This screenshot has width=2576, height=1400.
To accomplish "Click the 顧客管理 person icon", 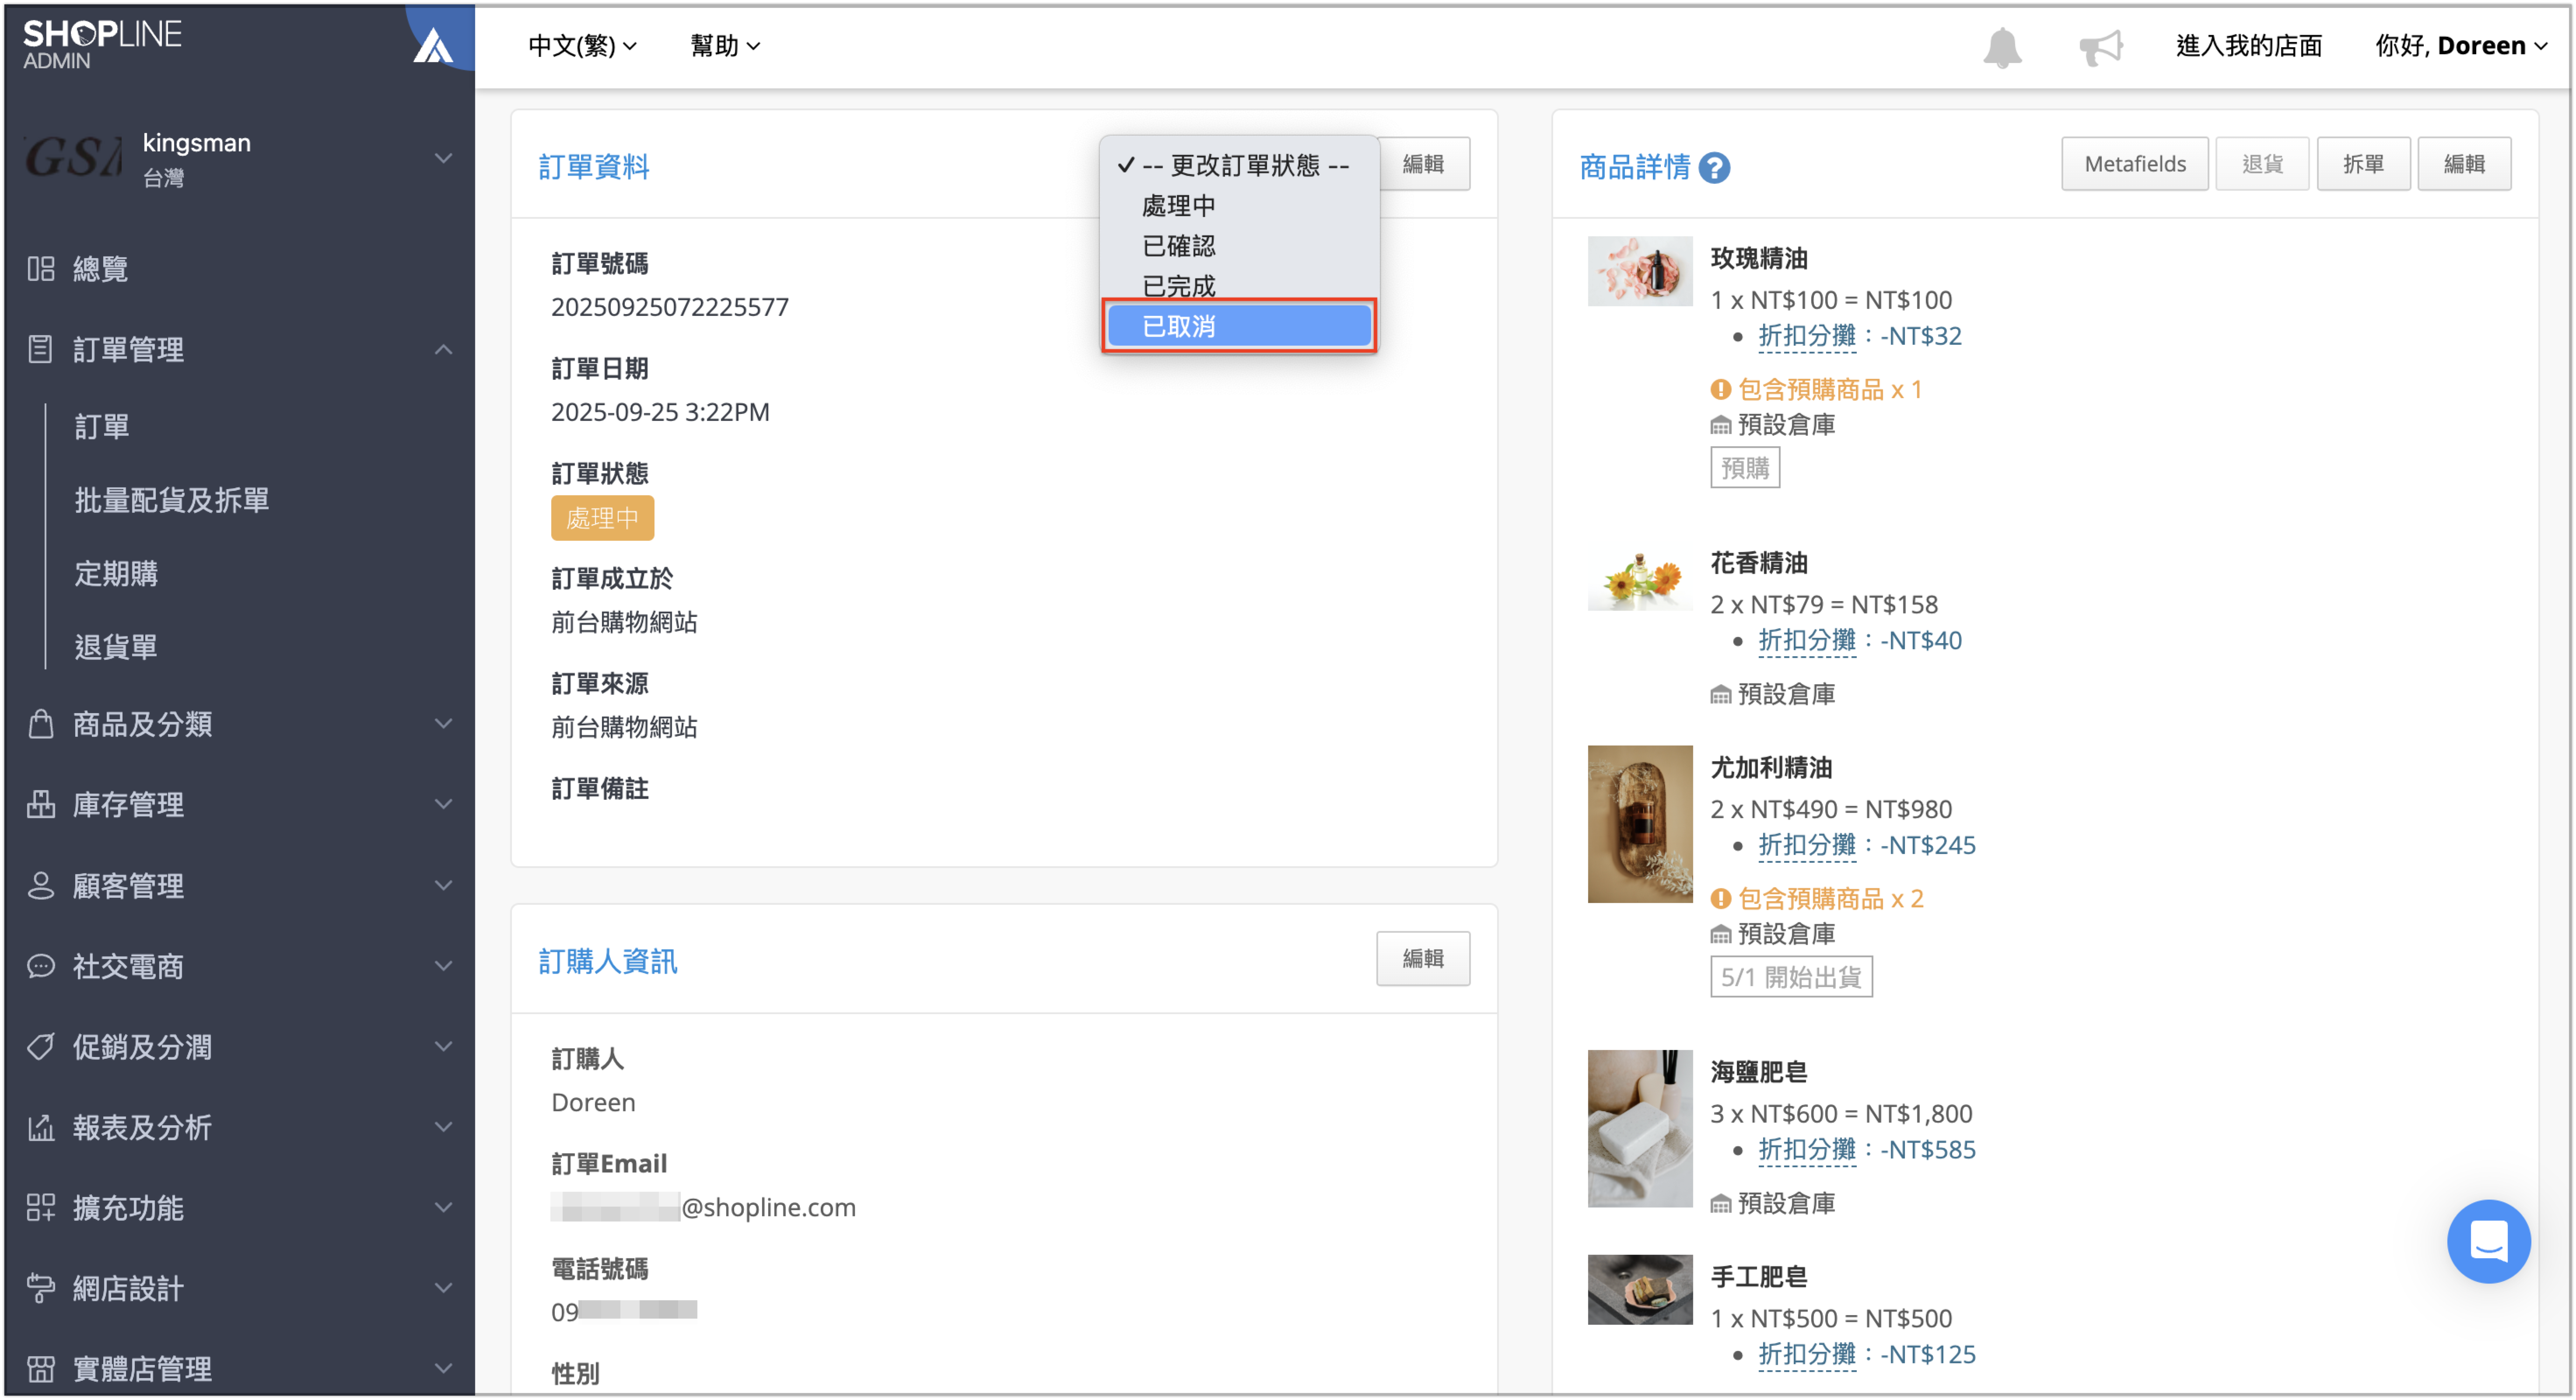I will coord(41,885).
